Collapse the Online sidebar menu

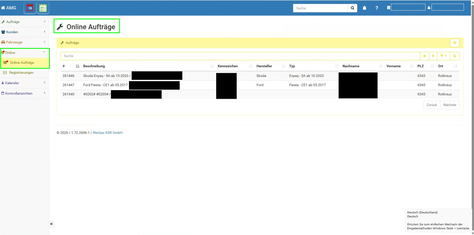24,53
